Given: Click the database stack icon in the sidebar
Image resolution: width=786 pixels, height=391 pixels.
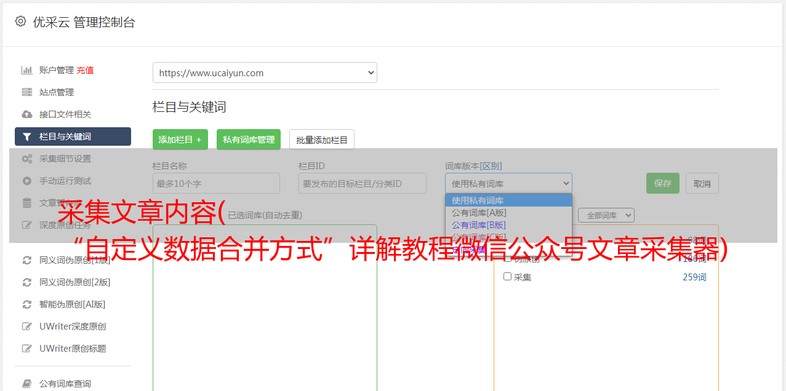Looking at the screenshot, I should 26,203.
